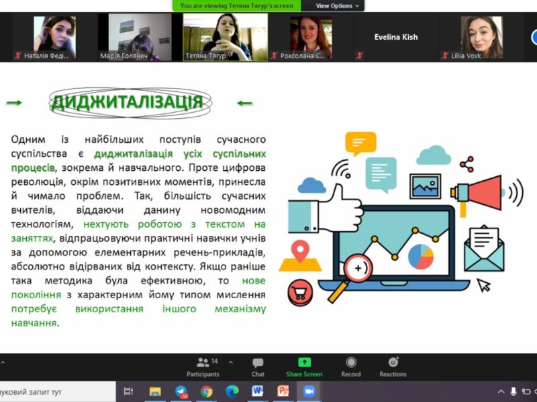Start recording with the Record button
The height and width of the screenshot is (402, 537).
point(350,366)
